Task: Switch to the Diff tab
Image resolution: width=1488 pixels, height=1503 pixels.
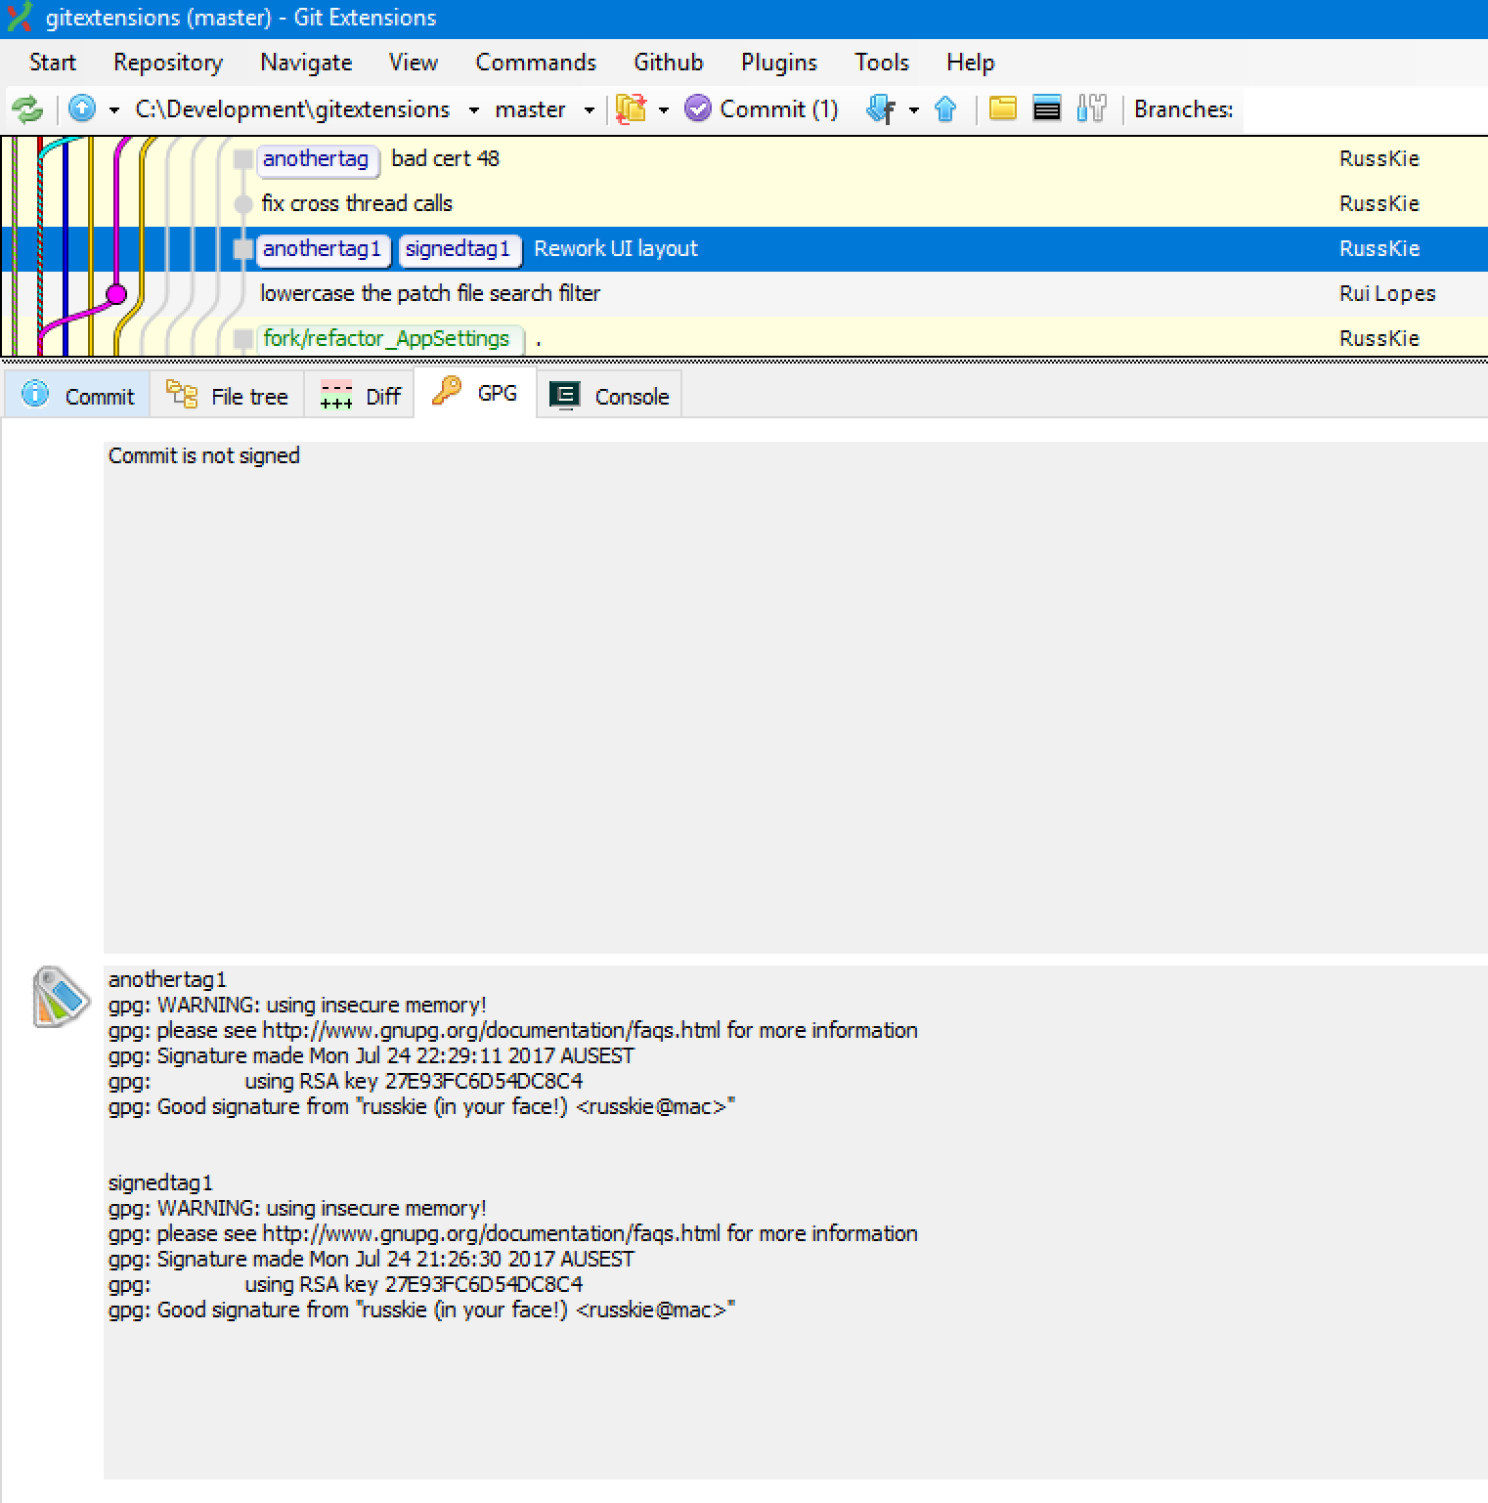Action: [x=360, y=395]
